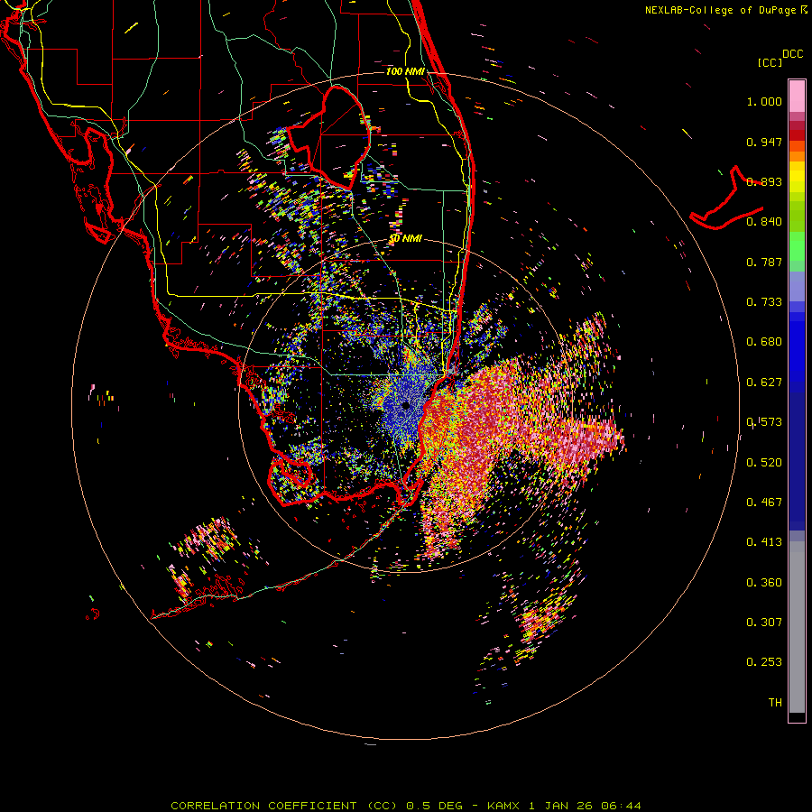Select the 0.733 scale value

(764, 302)
